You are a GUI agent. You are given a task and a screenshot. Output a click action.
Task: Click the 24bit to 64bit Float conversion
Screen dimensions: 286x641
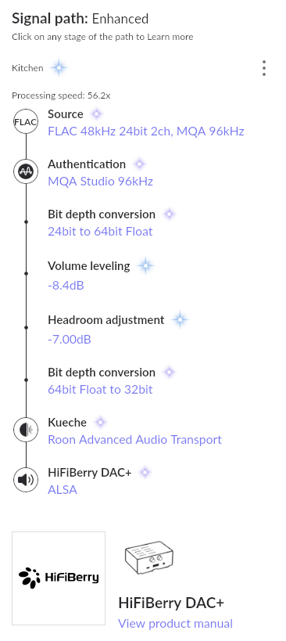tap(100, 232)
